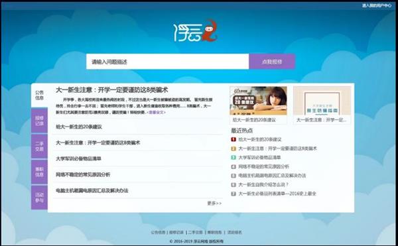Open hot item 大一新生自我介绍怎么说？
Image resolution: width=398 pixels, height=246 pixels.
[x=263, y=184]
